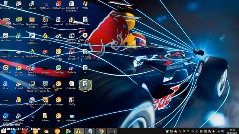
Task: Launch Roblox Player from the desktop
Action: 59,5
